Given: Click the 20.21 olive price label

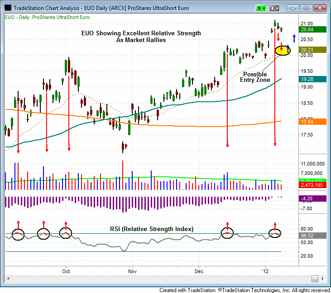Looking at the screenshot, I should tap(312, 50).
